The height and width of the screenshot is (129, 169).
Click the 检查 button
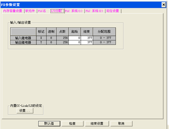tap(72, 124)
